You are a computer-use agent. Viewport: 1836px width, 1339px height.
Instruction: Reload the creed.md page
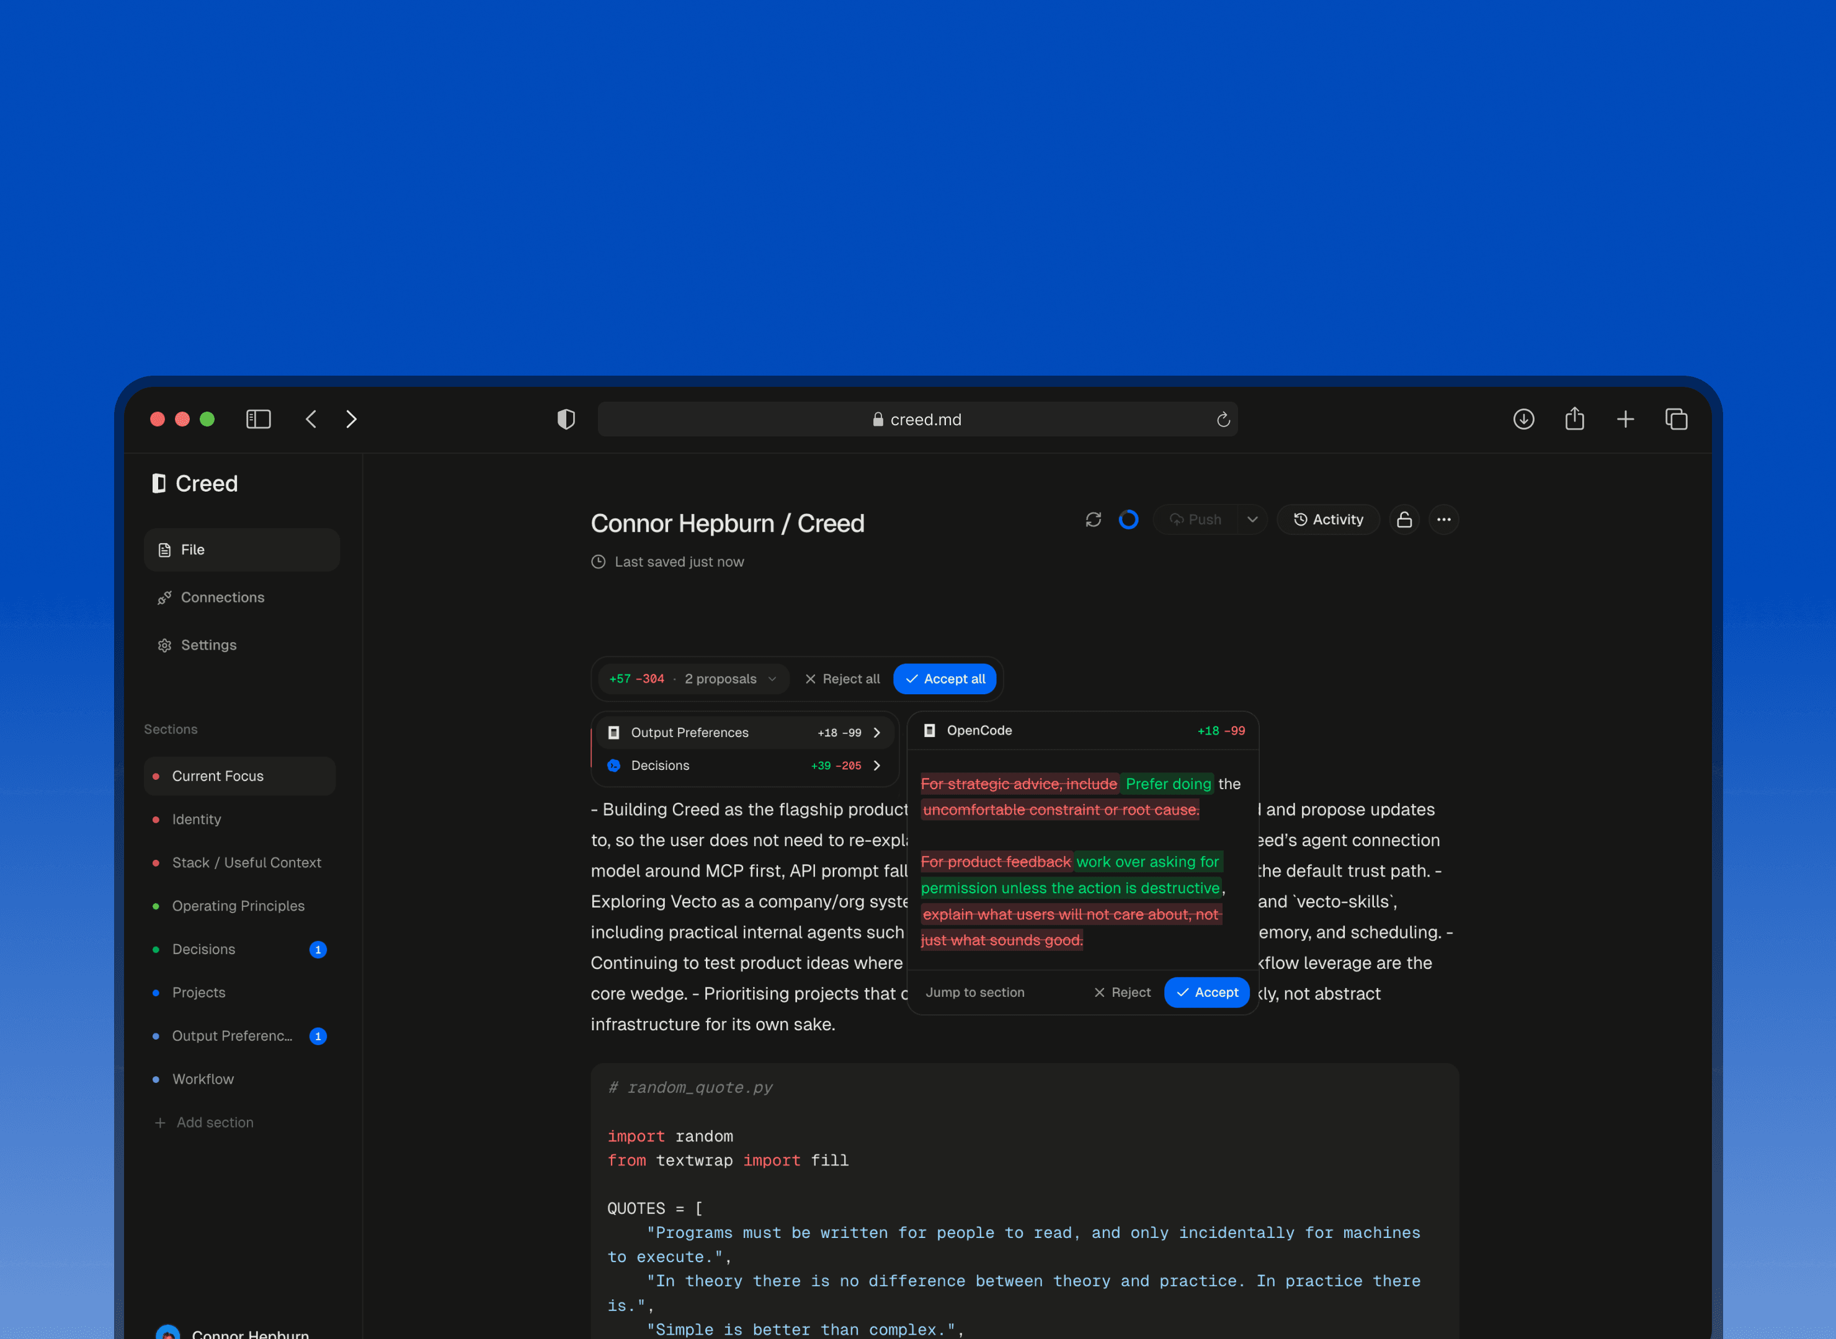tap(1223, 419)
